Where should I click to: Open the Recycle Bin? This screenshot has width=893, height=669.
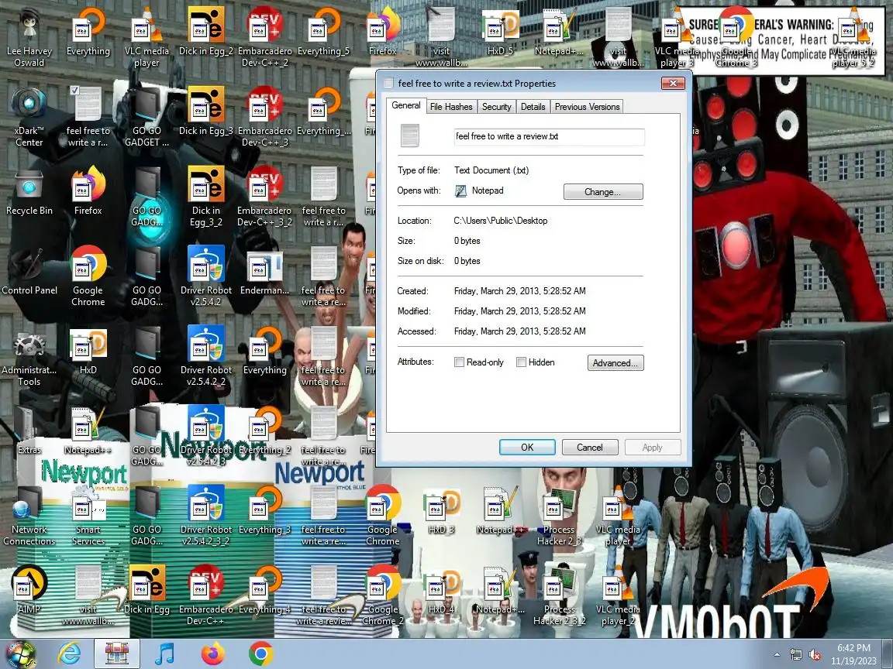pyautogui.click(x=29, y=194)
